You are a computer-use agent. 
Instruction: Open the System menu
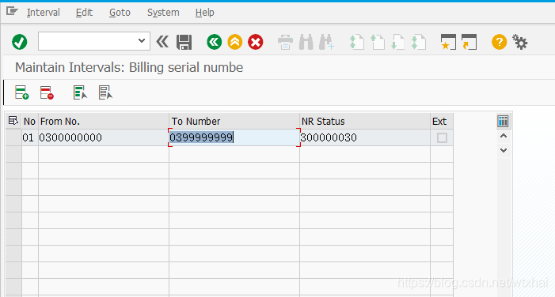tap(163, 13)
